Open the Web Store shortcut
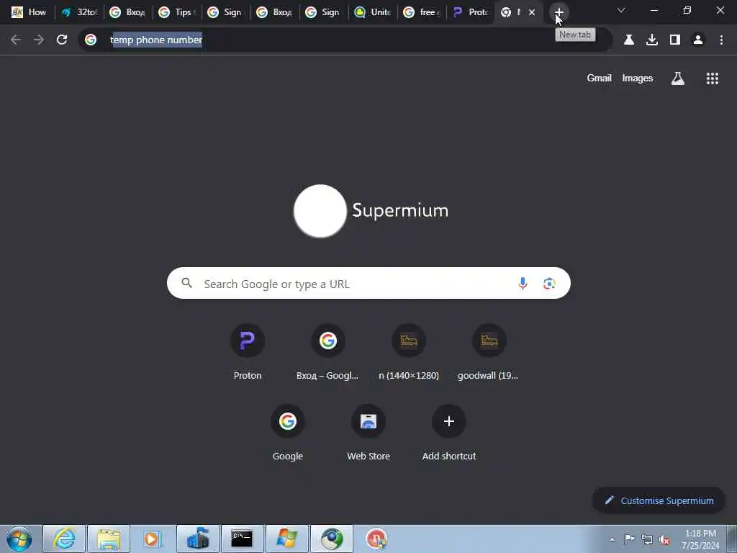737x553 pixels. 368,433
